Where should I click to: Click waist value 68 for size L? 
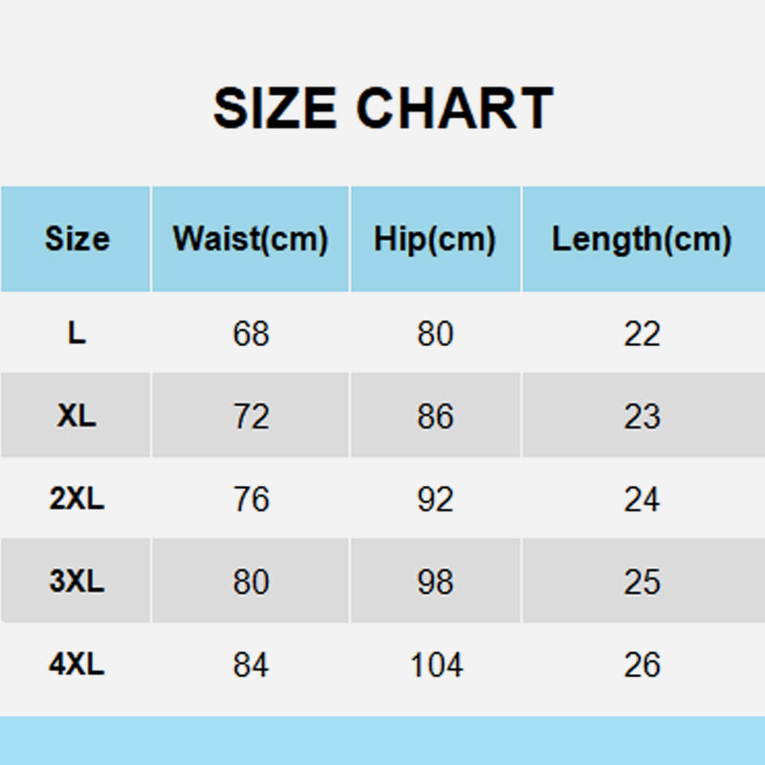coord(251,334)
